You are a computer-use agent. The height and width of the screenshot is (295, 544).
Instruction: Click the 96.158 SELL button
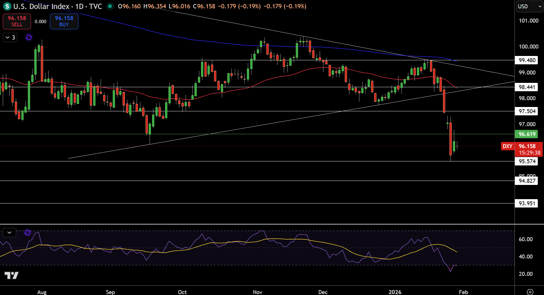(x=17, y=21)
